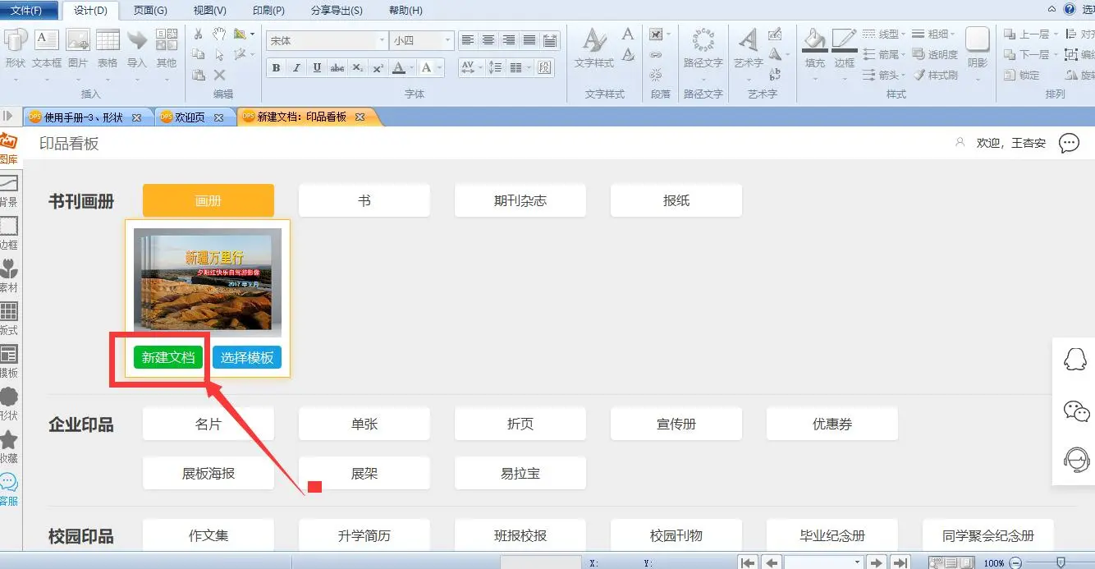Toggle bold text formatting
The image size is (1095, 569).
pyautogui.click(x=276, y=67)
